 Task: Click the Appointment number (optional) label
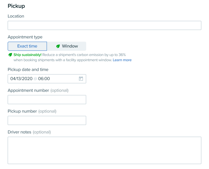[x=38, y=91]
